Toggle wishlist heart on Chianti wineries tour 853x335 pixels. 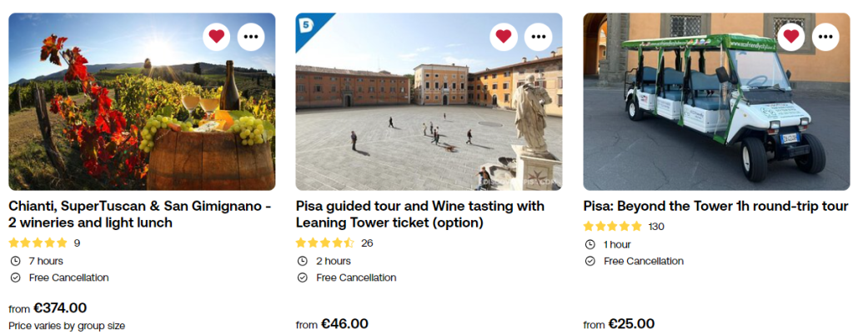(217, 37)
